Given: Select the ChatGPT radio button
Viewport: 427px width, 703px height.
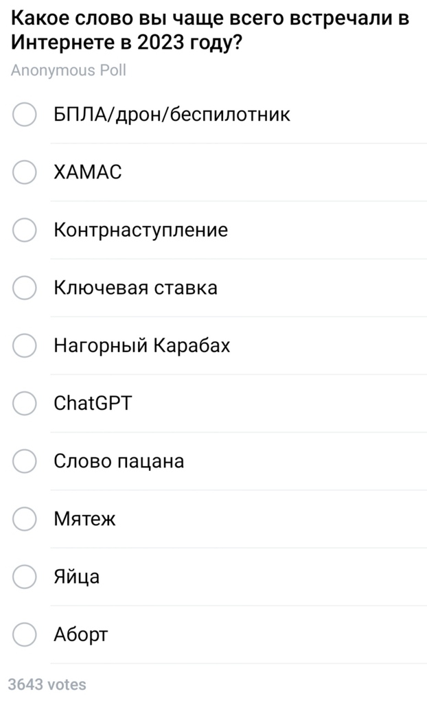Looking at the screenshot, I should coord(25,403).
